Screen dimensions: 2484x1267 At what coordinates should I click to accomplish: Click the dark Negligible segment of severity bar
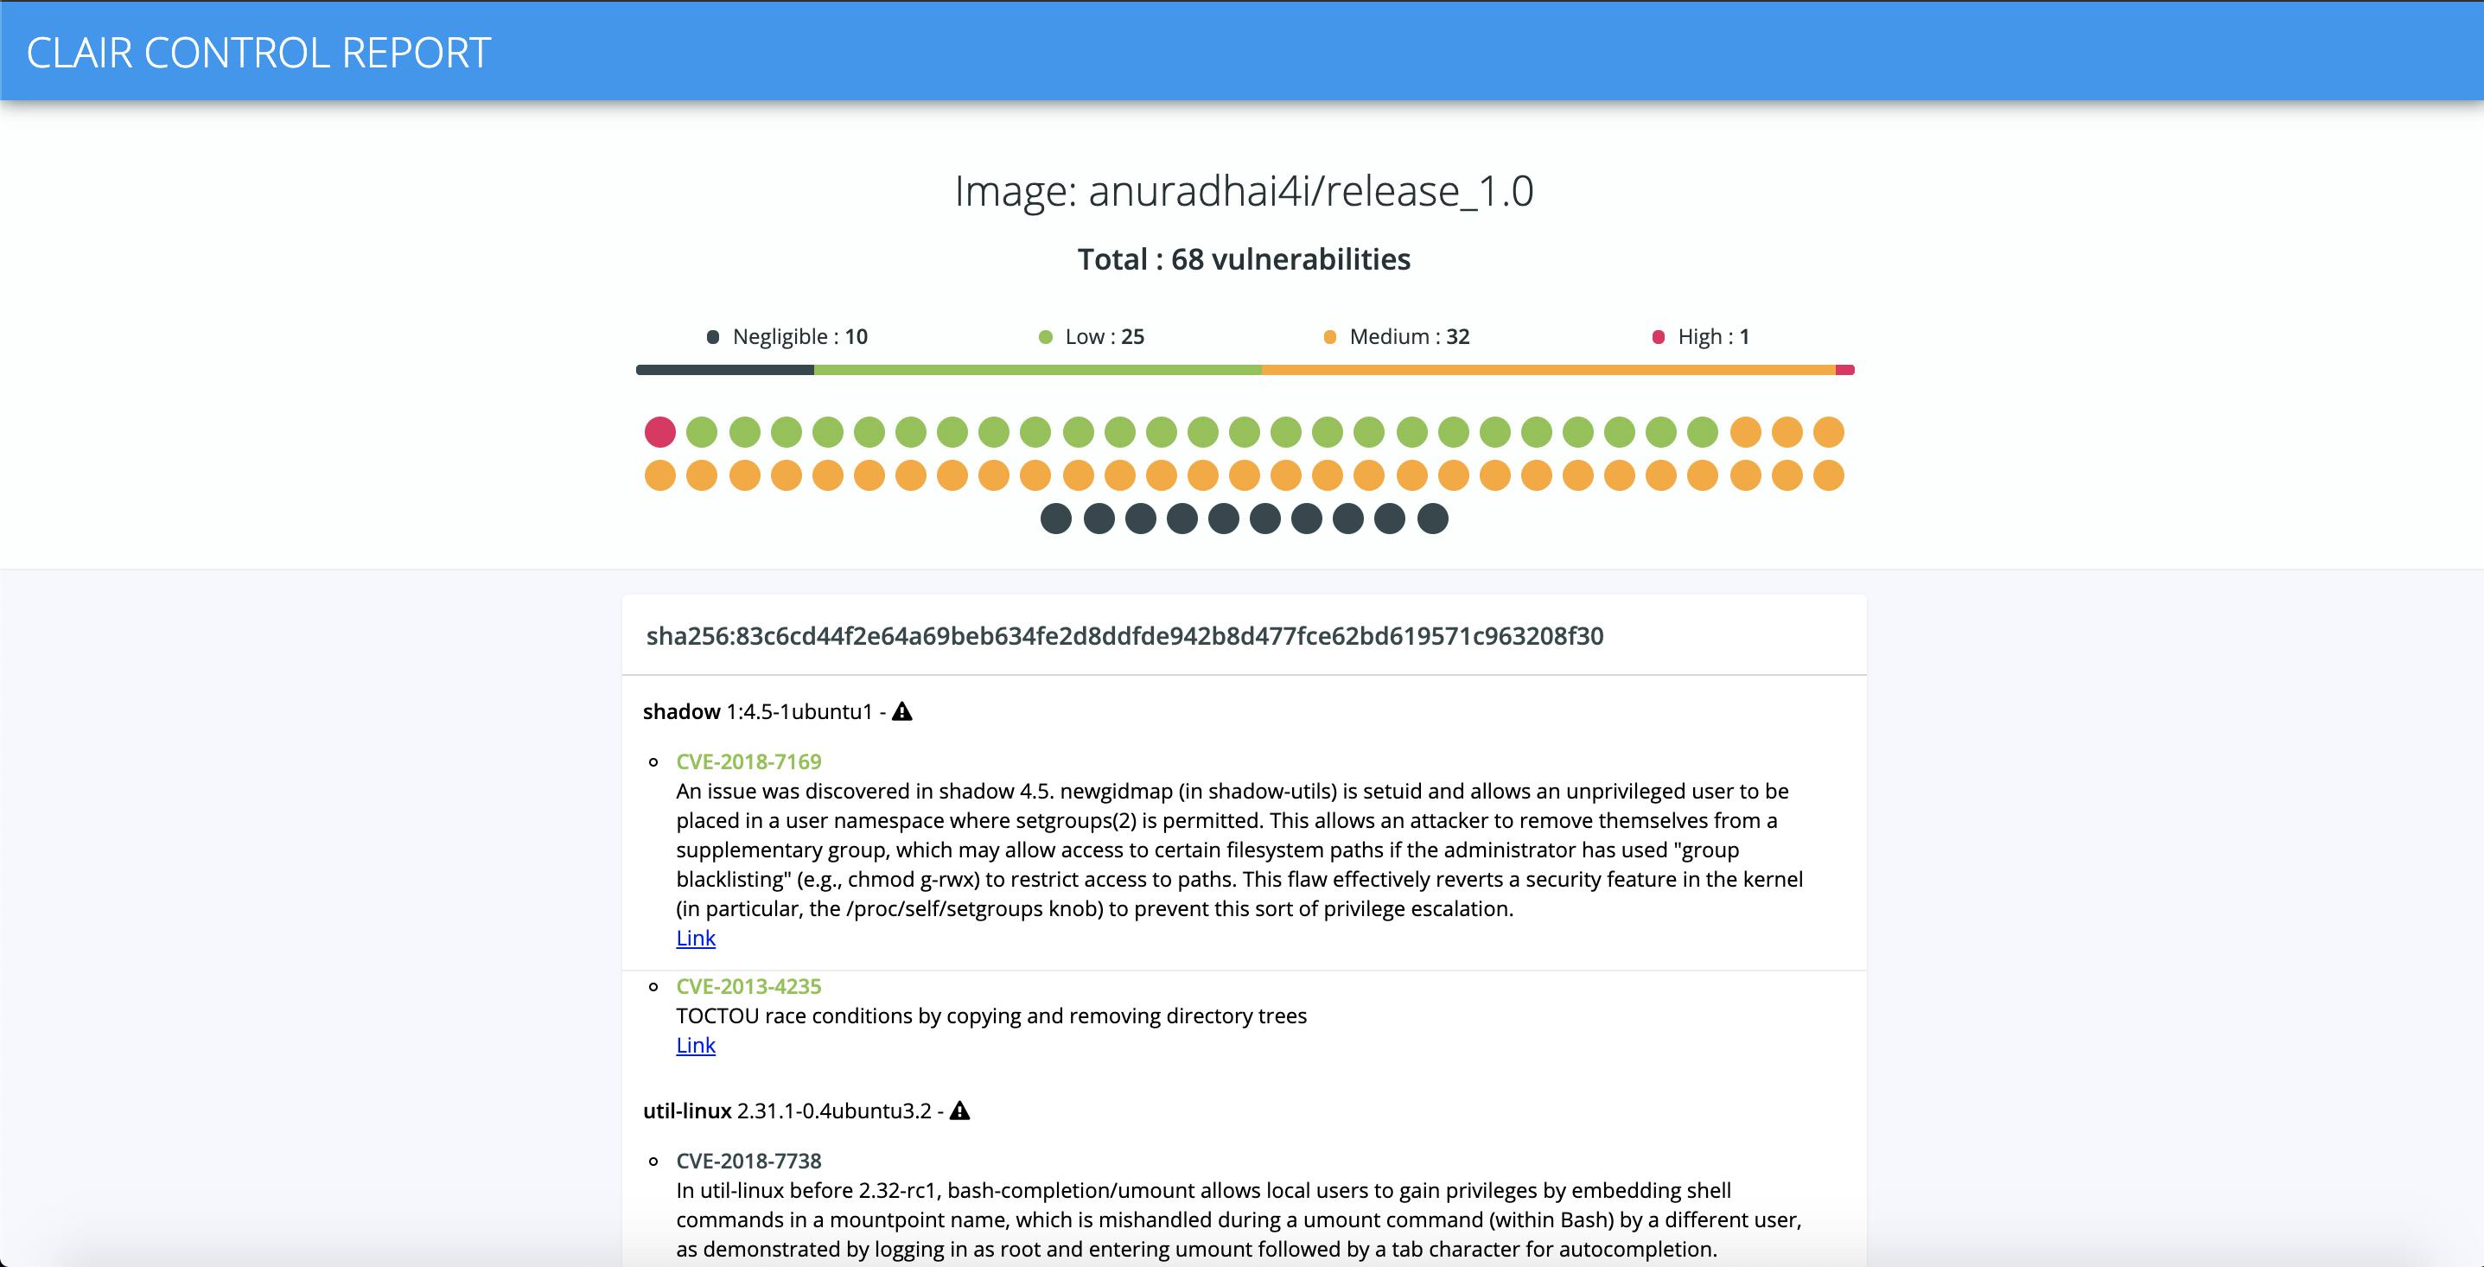click(725, 370)
